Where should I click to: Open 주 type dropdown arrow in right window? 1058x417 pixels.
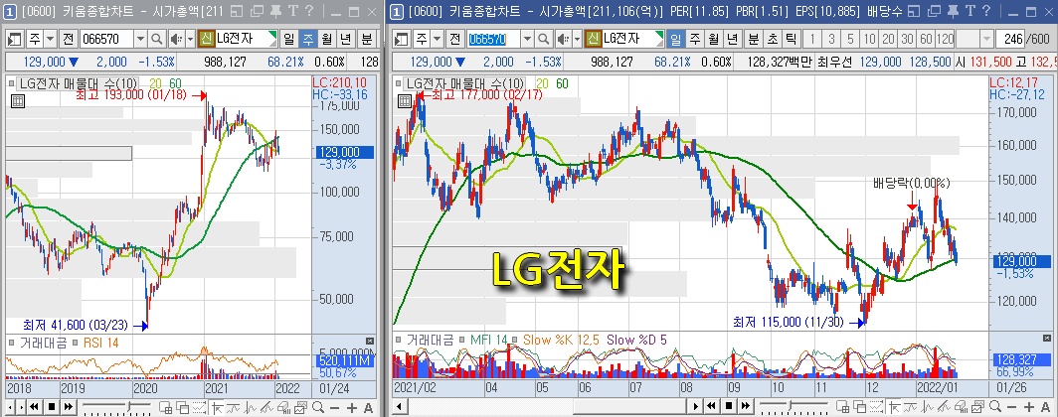pos(438,39)
